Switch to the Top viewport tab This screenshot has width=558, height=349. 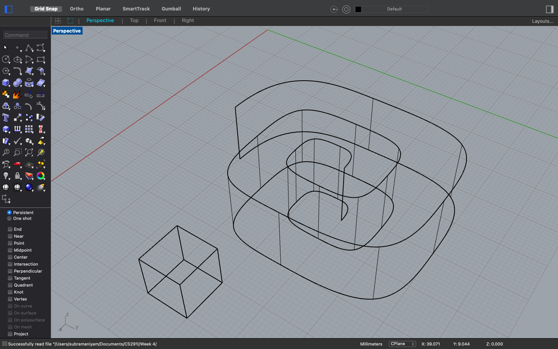coord(134,21)
